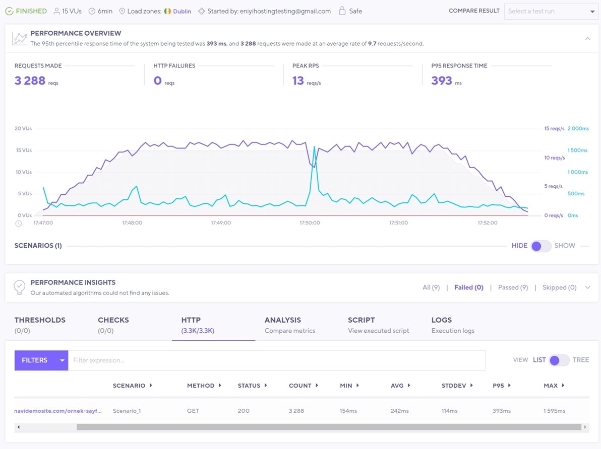Click the Filter expression input field
Screen dimensions: 601x449
tap(277, 360)
